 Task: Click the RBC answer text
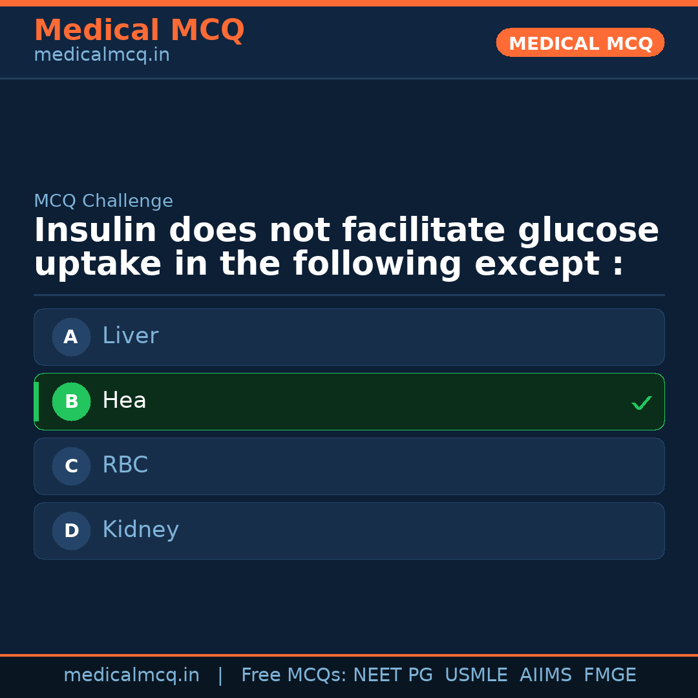click(x=125, y=465)
